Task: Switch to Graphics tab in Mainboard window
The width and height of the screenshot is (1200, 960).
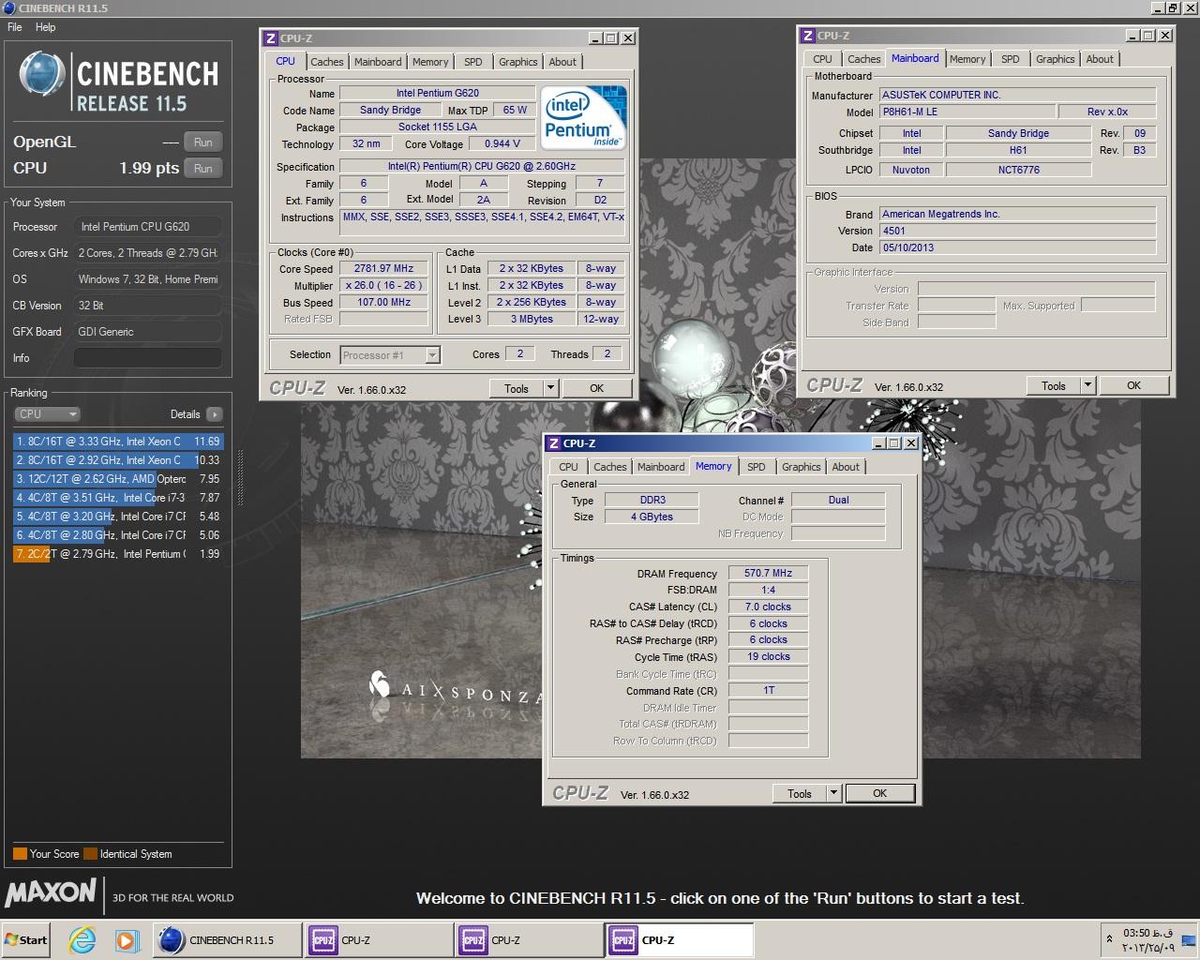Action: pyautogui.click(x=1056, y=59)
